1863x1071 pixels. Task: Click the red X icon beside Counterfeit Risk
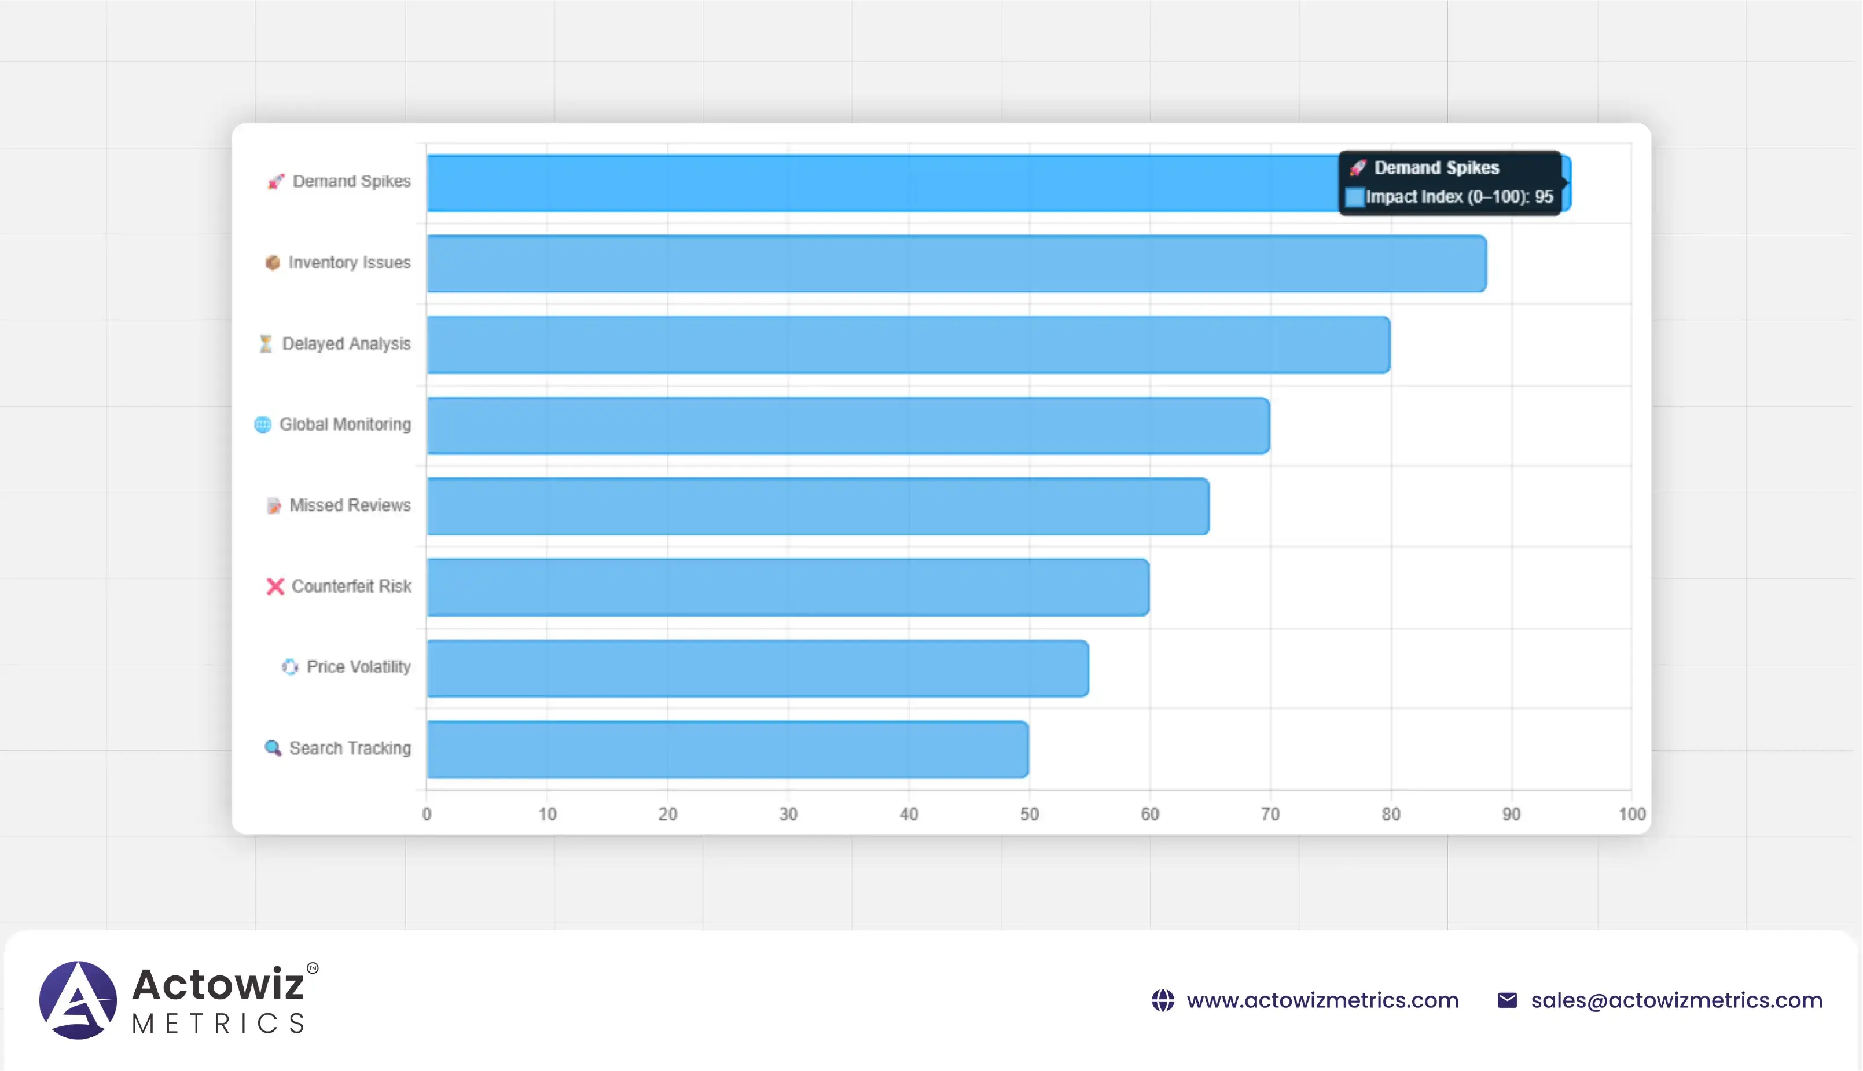pyautogui.click(x=275, y=586)
